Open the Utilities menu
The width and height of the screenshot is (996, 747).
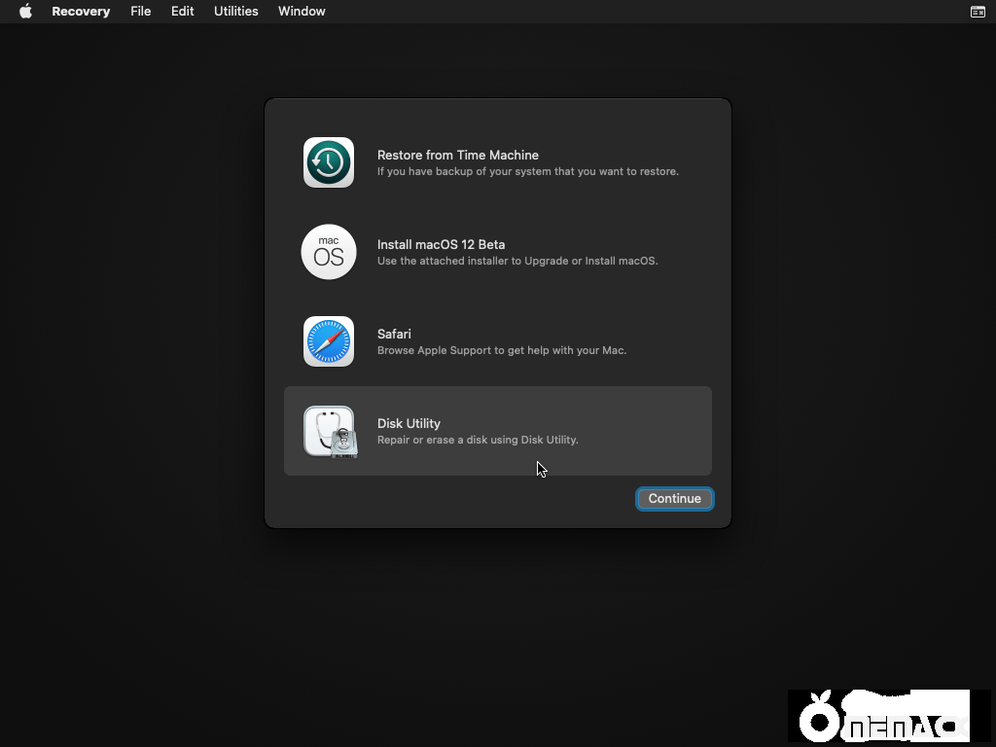[236, 12]
